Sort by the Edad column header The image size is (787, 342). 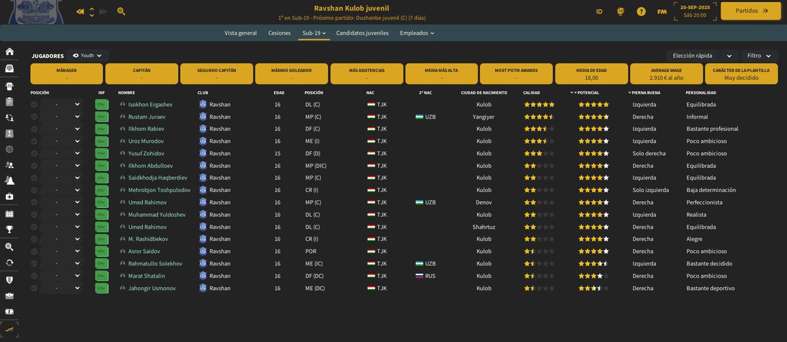(279, 93)
